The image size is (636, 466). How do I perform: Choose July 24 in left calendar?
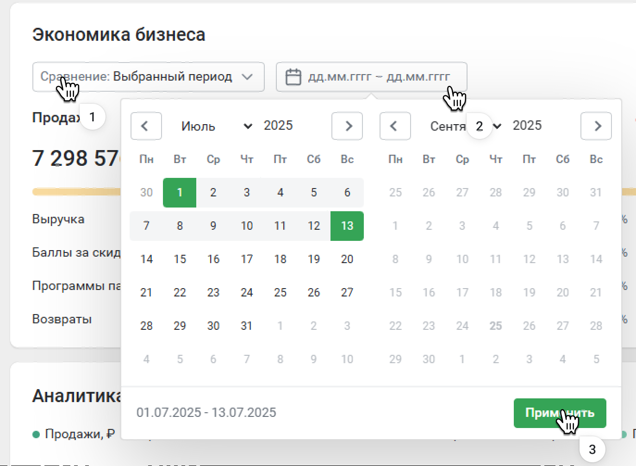tap(247, 292)
